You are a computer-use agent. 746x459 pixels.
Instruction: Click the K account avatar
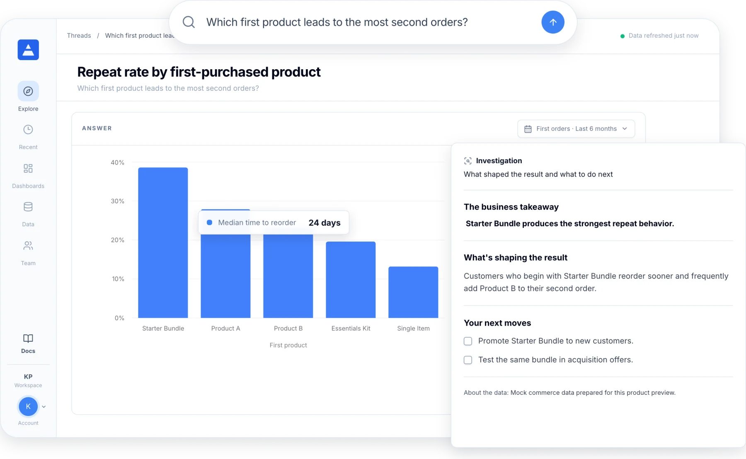pos(28,406)
